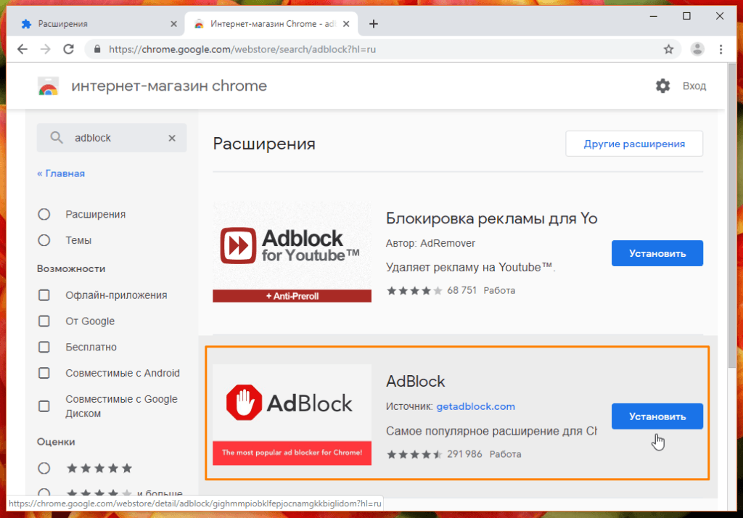The width and height of the screenshot is (743, 518).
Task: Open the Chrome profile avatar icon
Action: point(697,49)
